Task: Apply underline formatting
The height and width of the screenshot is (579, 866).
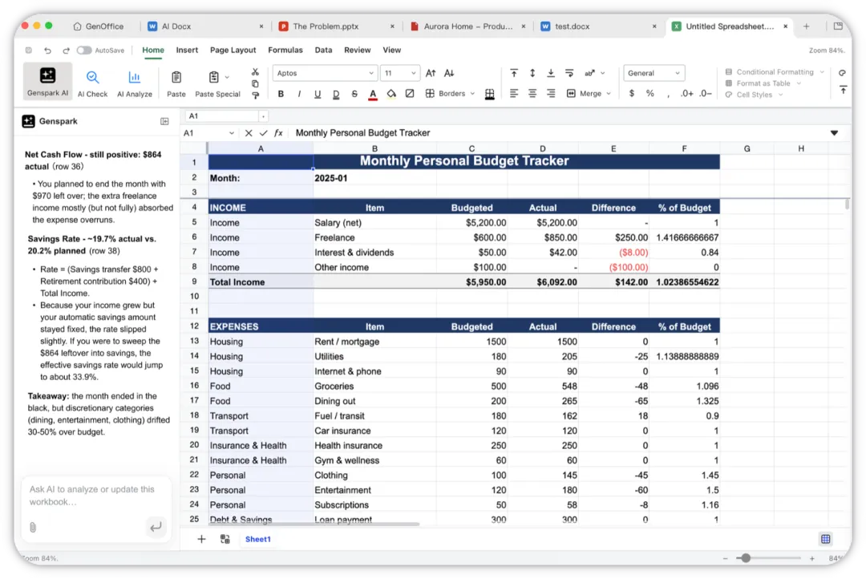Action: 318,94
